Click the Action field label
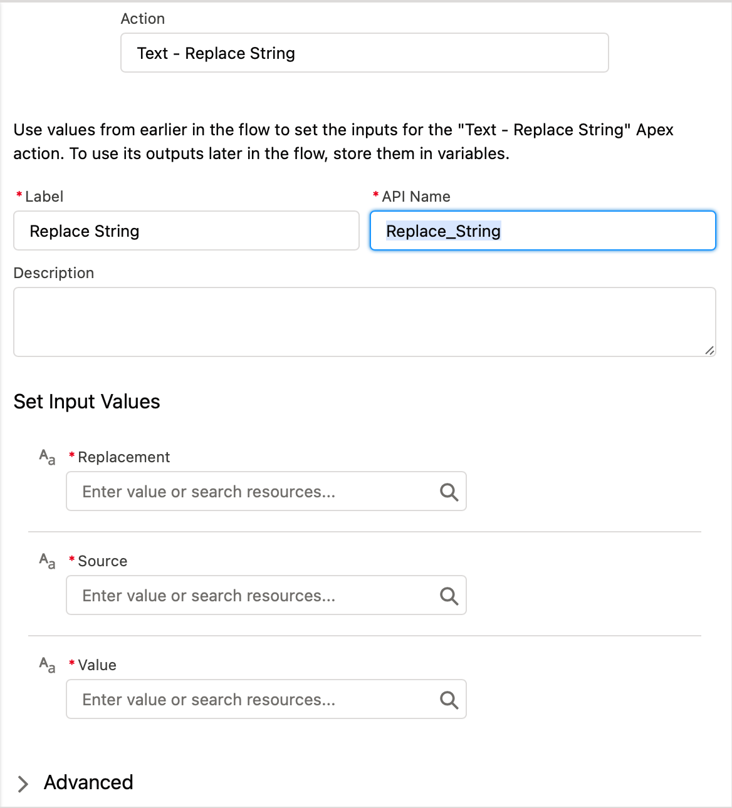The image size is (732, 808). 143,19
